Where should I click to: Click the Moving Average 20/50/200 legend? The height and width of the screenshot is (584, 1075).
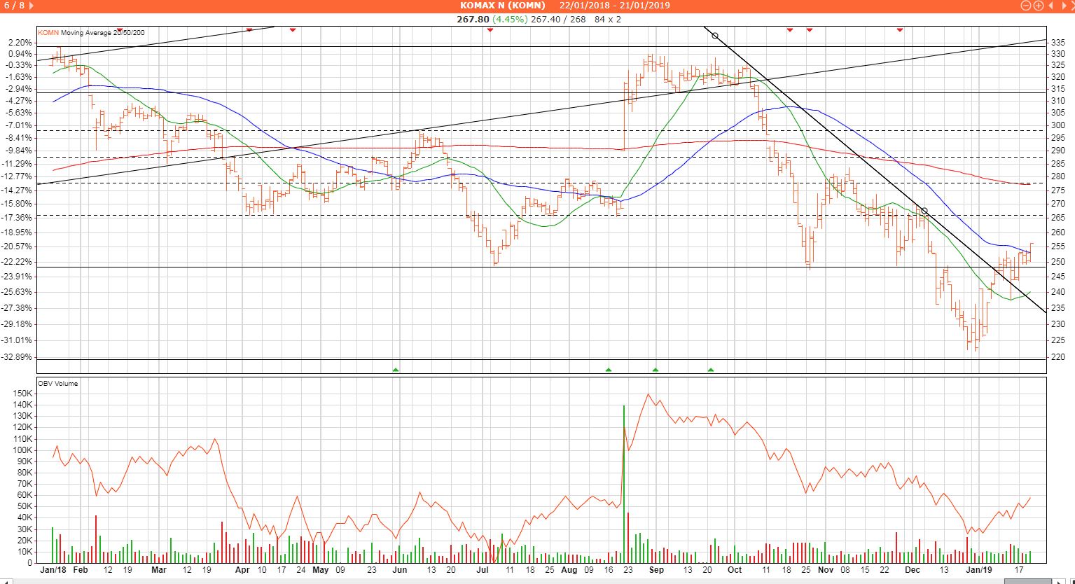click(x=102, y=33)
